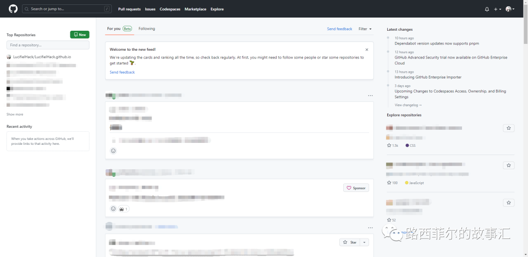
Task: Click Send feedback inside welcome banner
Action: click(122, 72)
